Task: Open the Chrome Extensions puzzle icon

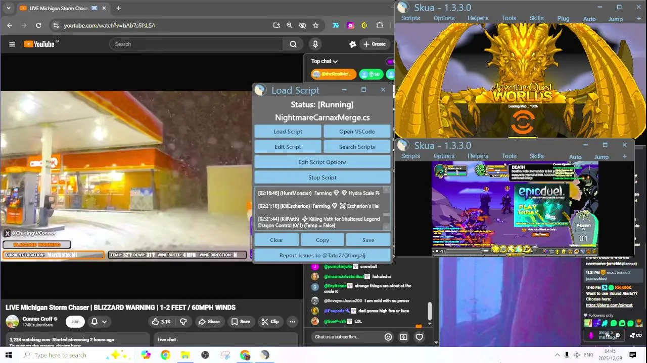Action: pyautogui.click(x=380, y=25)
